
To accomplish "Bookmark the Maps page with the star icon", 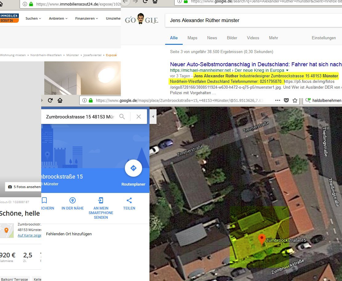I will click(x=295, y=100).
